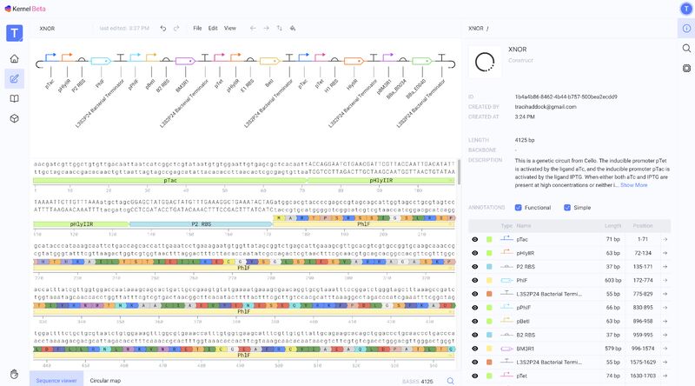Click the pTac color swatch in annotations
Viewport: 695px width, 386px height.
(489, 240)
